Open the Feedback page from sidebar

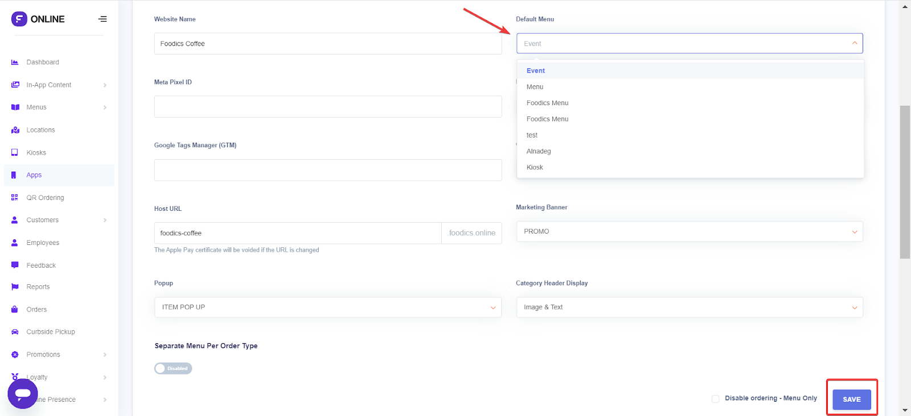(41, 265)
